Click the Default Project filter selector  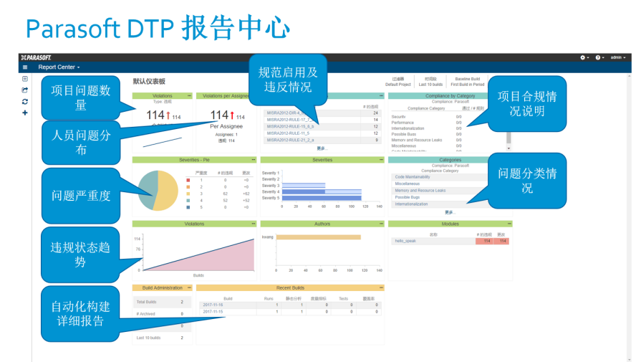click(x=397, y=82)
